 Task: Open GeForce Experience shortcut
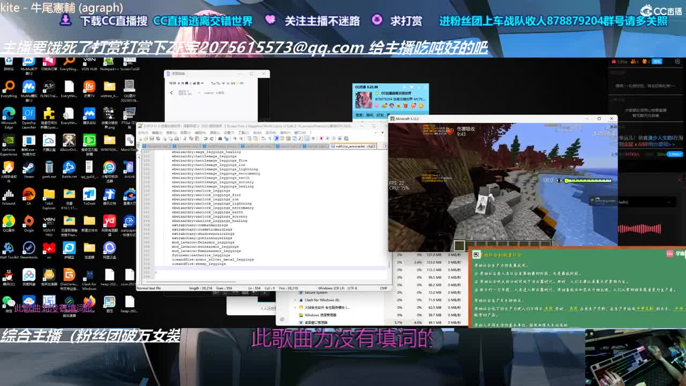click(9, 144)
